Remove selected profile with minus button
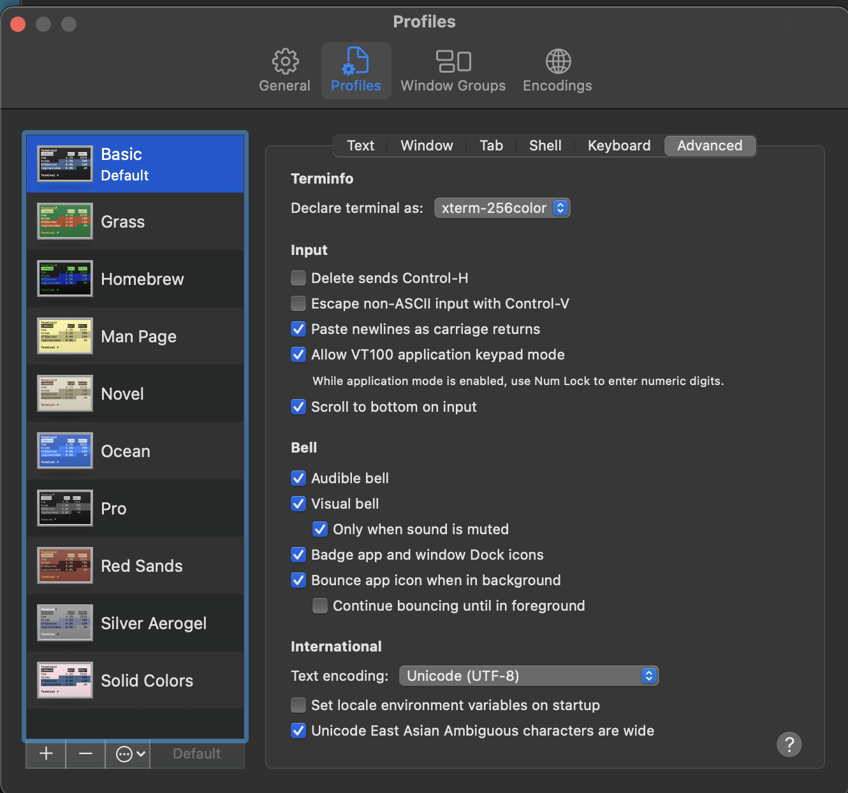The width and height of the screenshot is (848, 793). pos(85,753)
